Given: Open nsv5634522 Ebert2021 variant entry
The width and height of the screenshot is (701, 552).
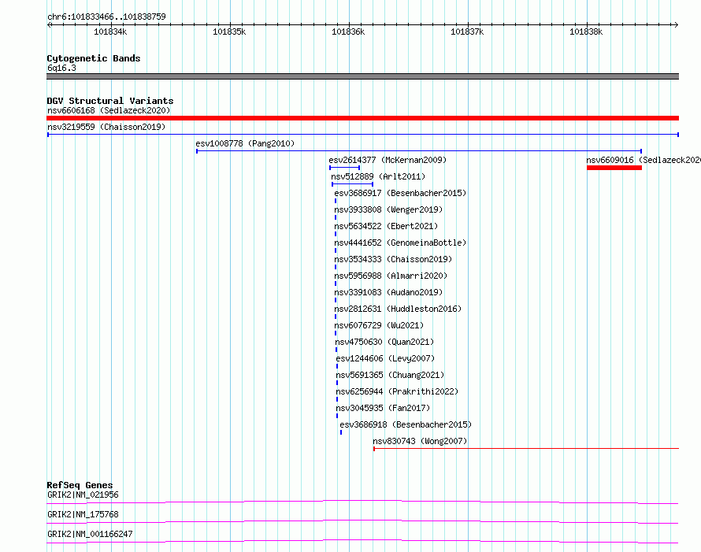Looking at the screenshot, I should 386,226.
